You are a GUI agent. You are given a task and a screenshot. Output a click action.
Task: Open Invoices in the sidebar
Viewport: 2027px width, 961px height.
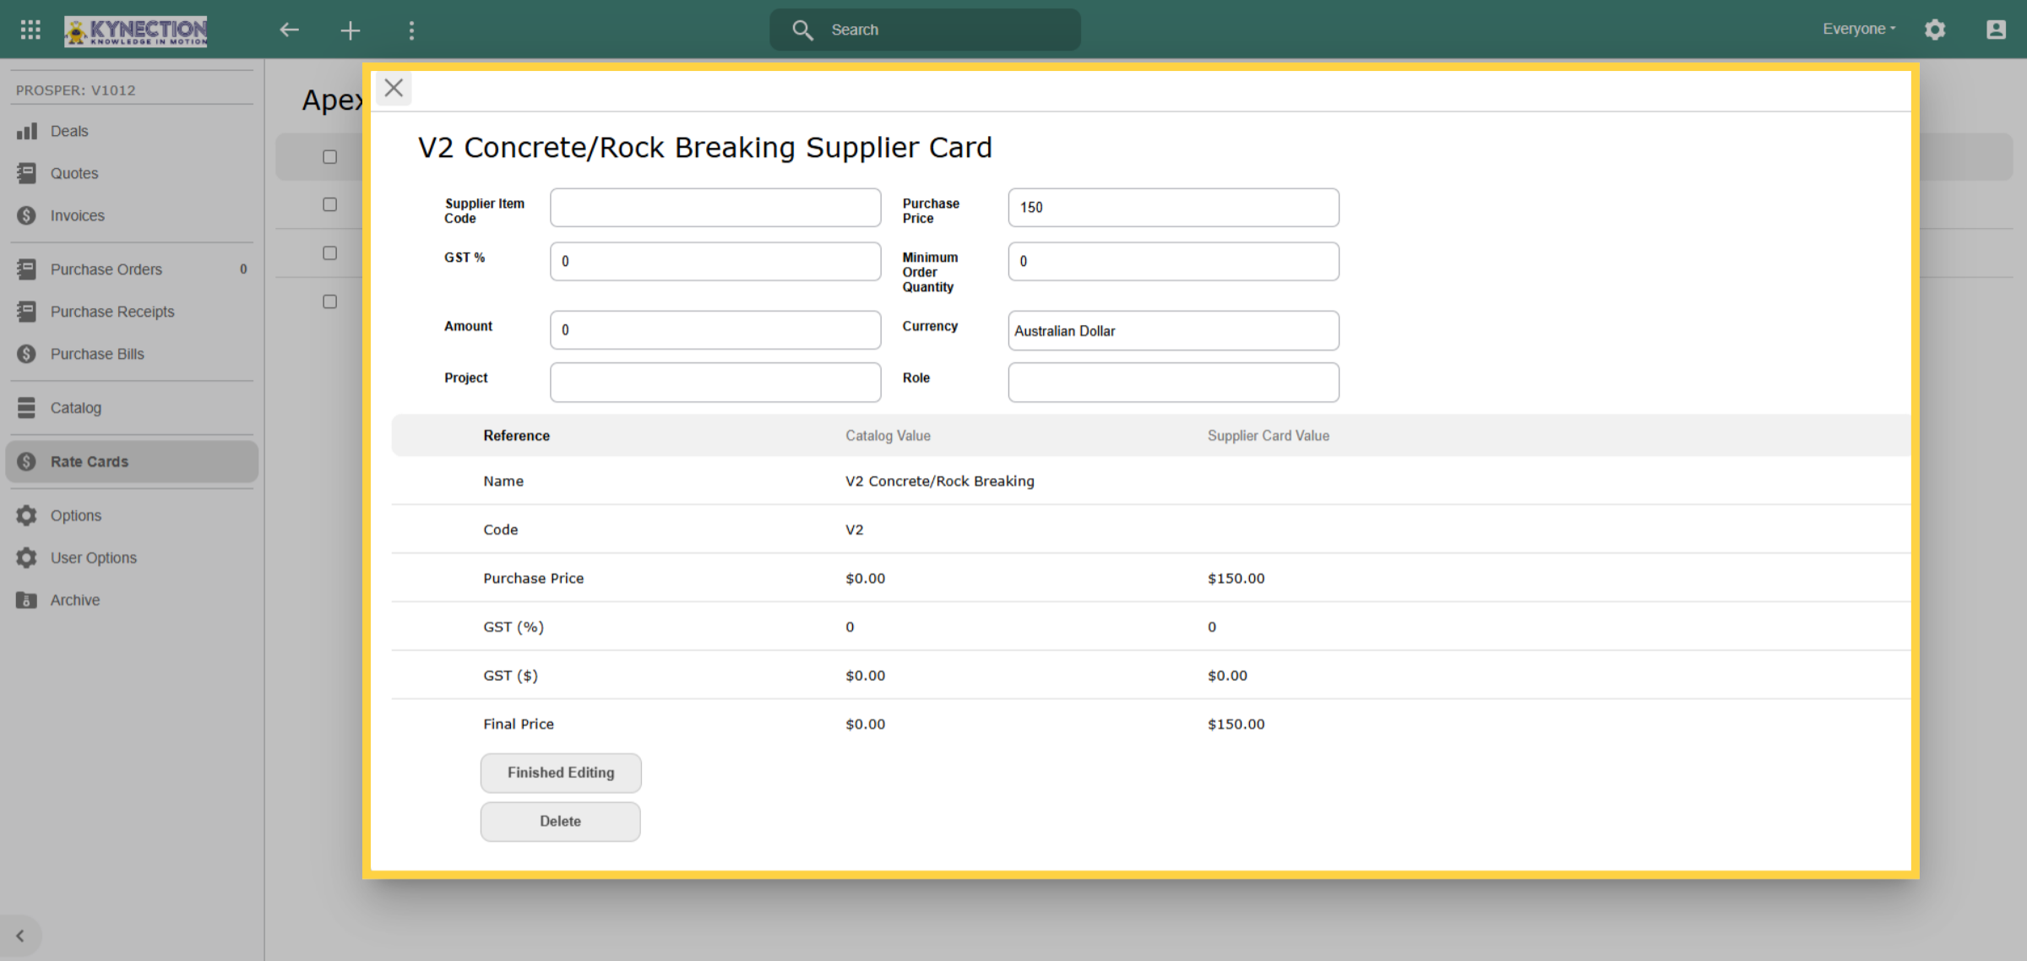tap(132, 215)
